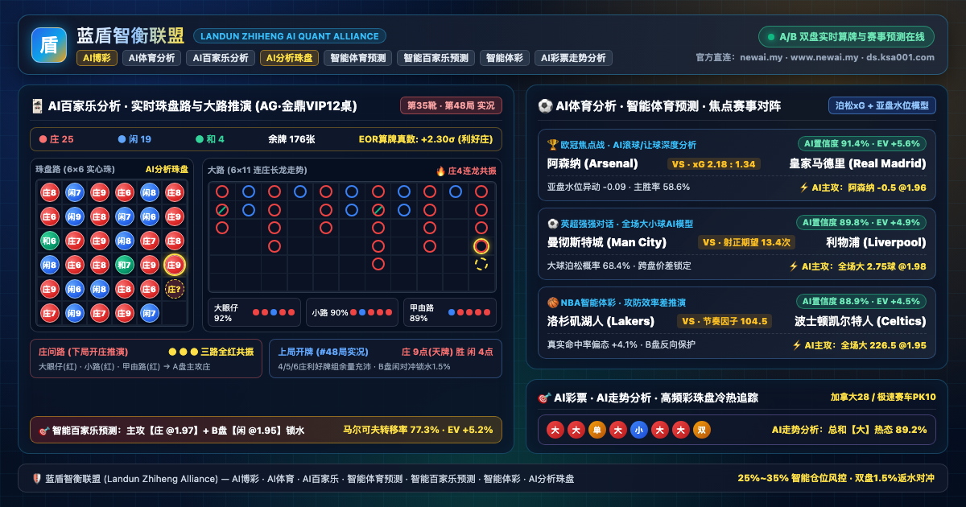The height and width of the screenshot is (507, 966).
Task: Click the green 和7 bead in 珠盘路
Action: 124,265
